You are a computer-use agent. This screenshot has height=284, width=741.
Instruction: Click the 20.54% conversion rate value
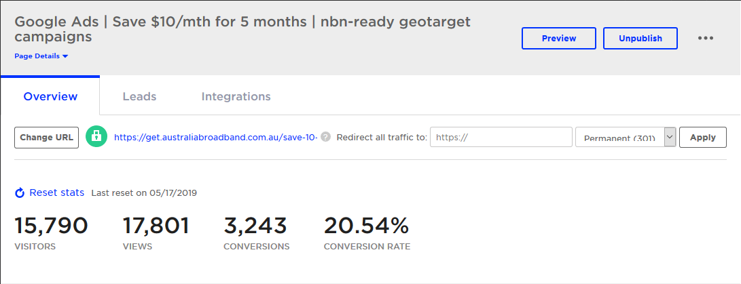pyautogui.click(x=366, y=226)
